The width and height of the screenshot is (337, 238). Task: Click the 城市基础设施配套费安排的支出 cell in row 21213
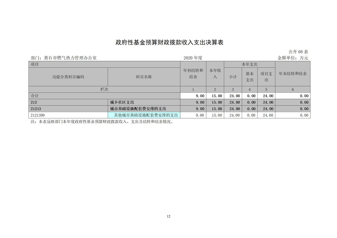point(144,109)
